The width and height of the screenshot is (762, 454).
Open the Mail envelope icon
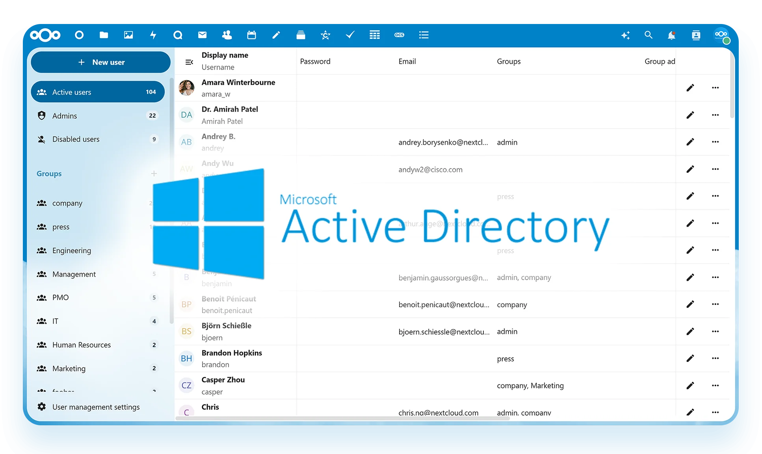click(202, 35)
